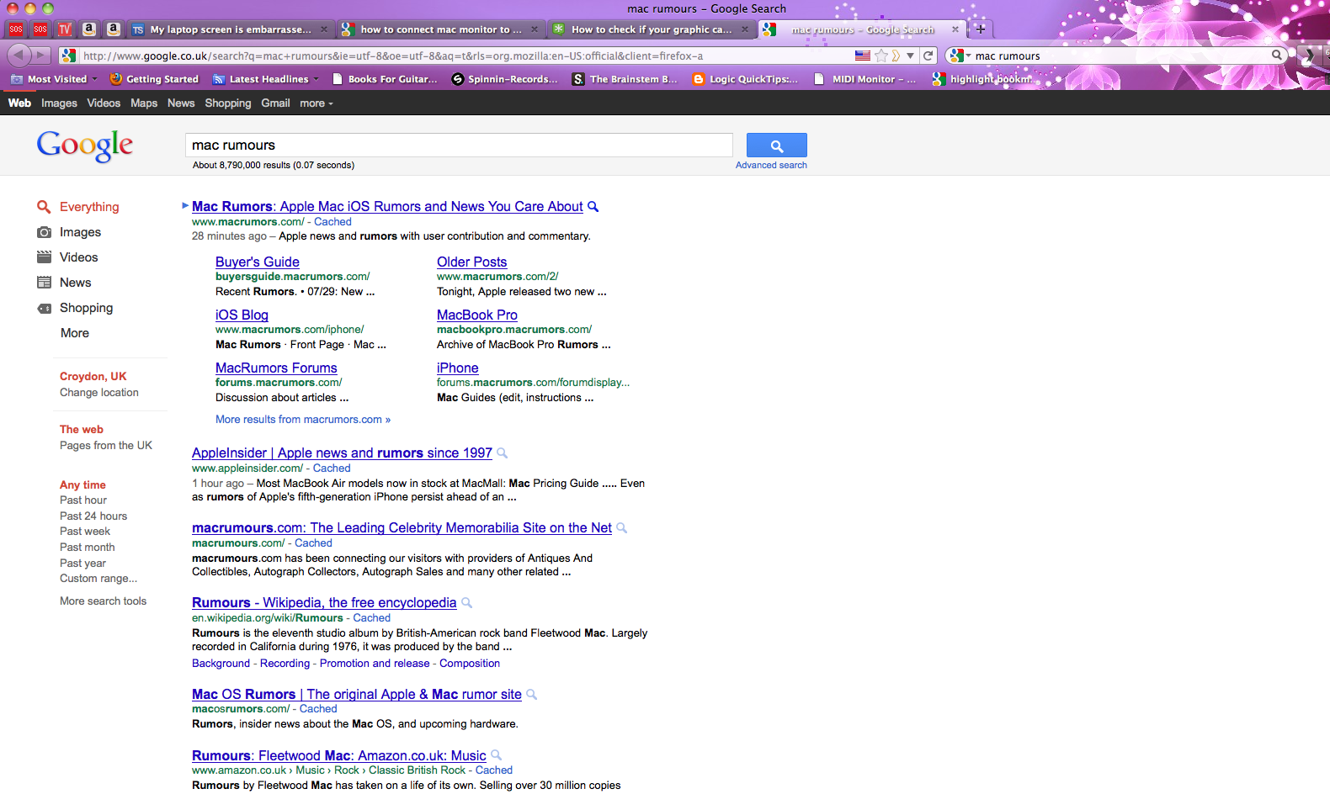Open the 'MacBook Pro' sublink

click(x=477, y=315)
